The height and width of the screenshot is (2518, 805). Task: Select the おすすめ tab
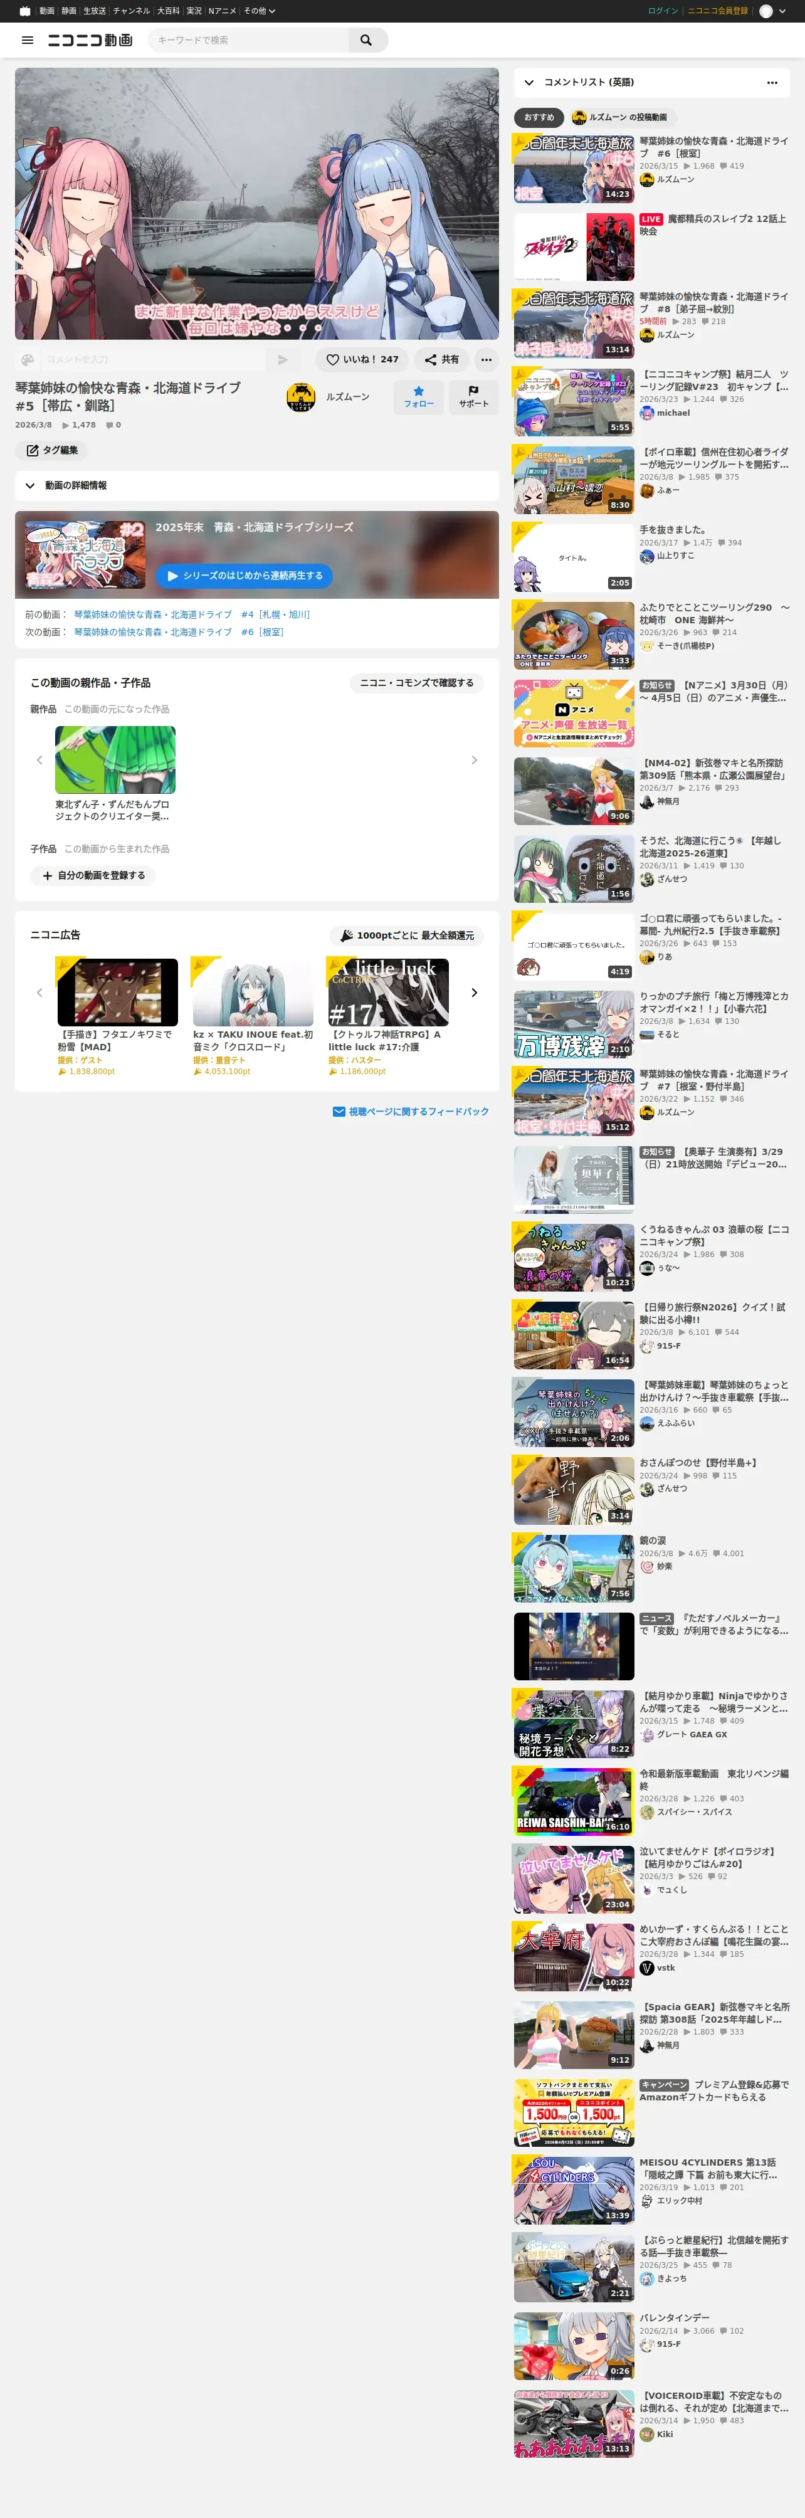pyautogui.click(x=539, y=117)
